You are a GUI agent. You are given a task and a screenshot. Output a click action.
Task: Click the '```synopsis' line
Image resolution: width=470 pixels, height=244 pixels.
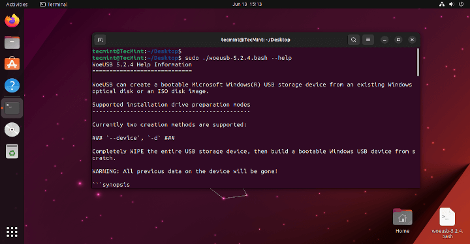(x=111, y=185)
